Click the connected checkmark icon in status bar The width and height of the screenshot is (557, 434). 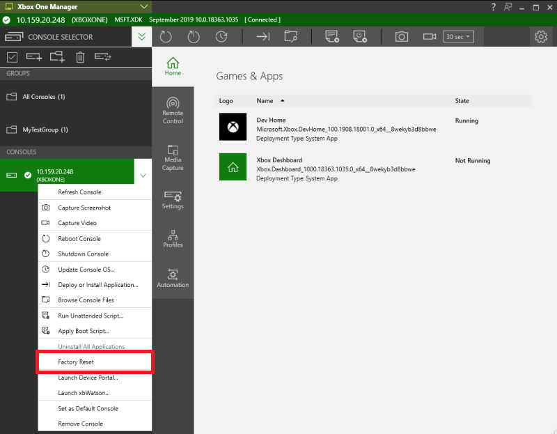(x=6, y=20)
